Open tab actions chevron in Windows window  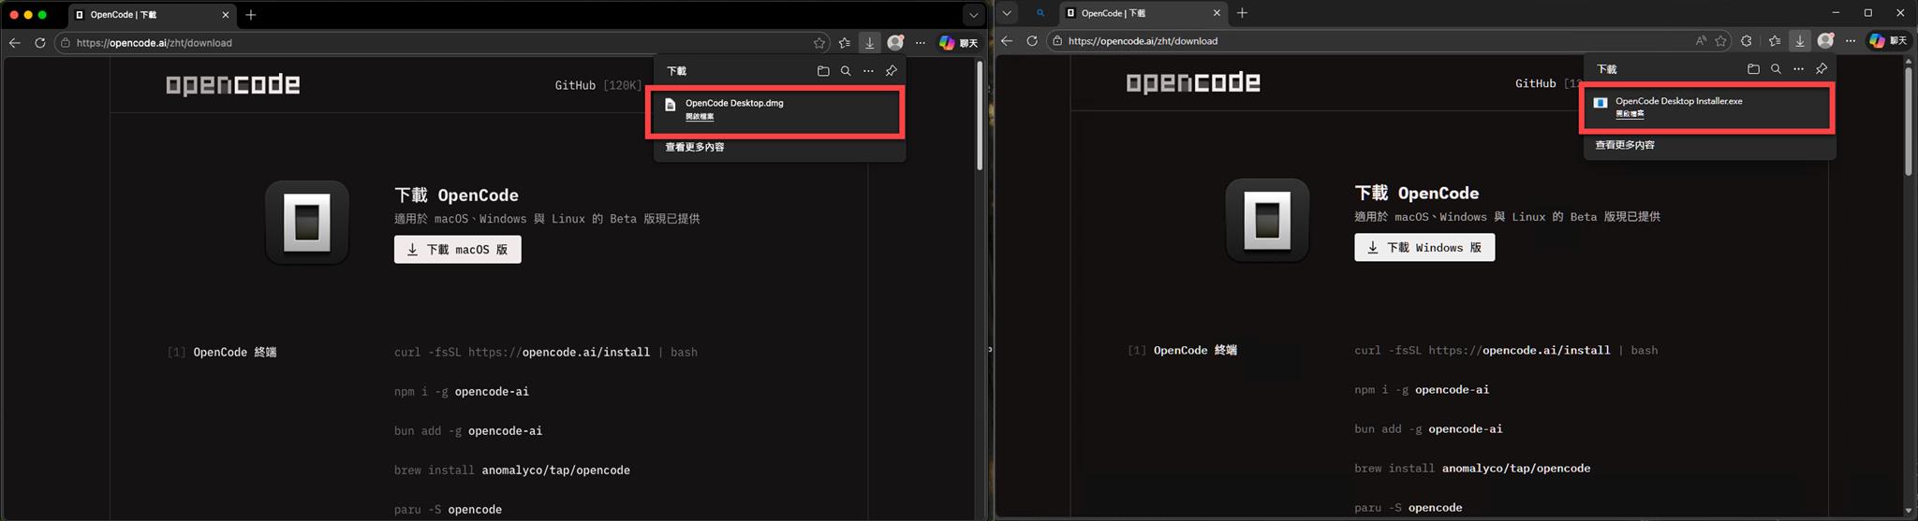1007,13
